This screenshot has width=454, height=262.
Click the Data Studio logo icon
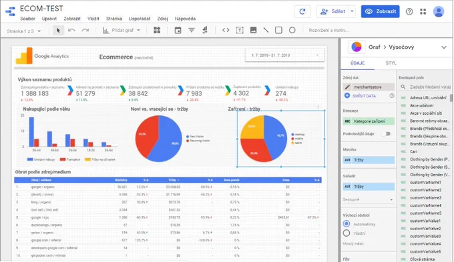tap(11, 11)
